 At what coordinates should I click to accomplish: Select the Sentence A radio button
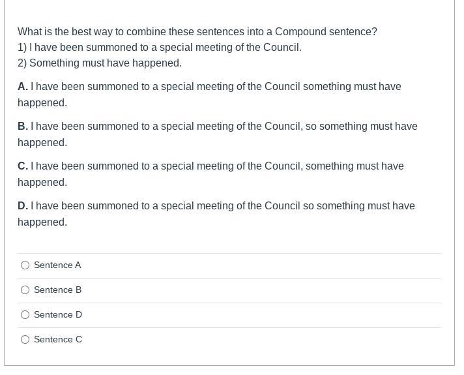tap(25, 265)
